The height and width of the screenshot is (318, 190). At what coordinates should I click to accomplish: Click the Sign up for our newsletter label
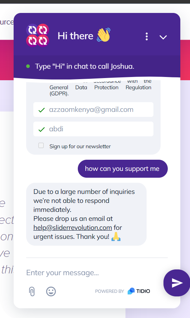click(x=80, y=146)
